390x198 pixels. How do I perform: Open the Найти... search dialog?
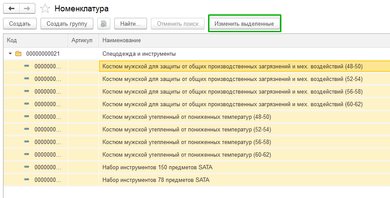click(x=130, y=24)
